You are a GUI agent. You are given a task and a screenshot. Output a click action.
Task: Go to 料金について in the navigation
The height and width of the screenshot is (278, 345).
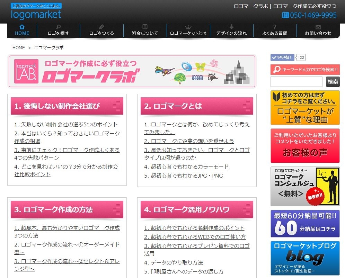point(145,30)
